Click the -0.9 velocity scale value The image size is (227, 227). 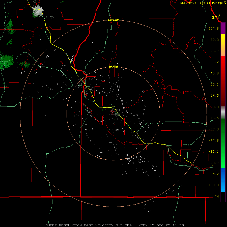point(215,107)
